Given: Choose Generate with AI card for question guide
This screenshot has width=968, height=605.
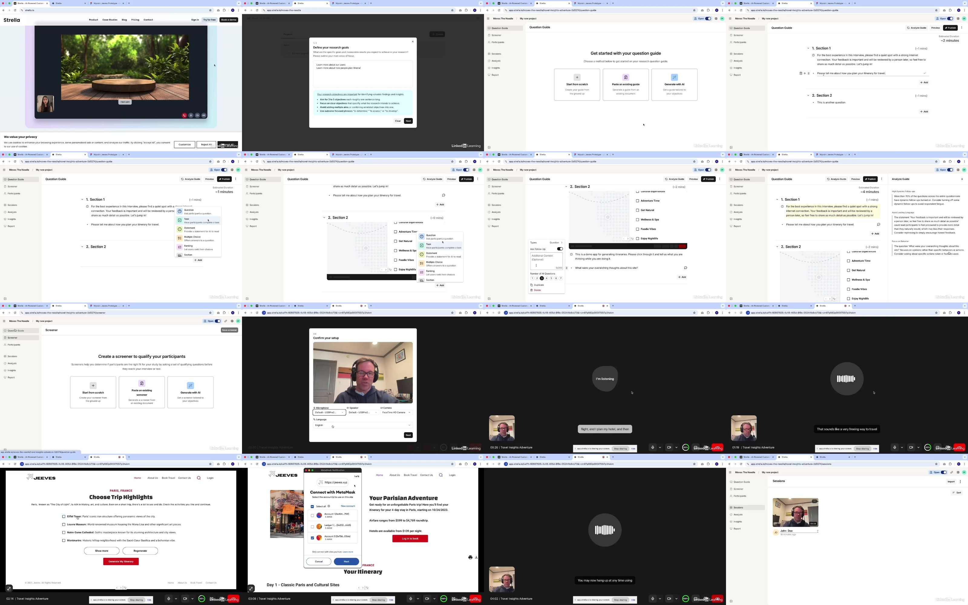Looking at the screenshot, I should pos(674,84).
